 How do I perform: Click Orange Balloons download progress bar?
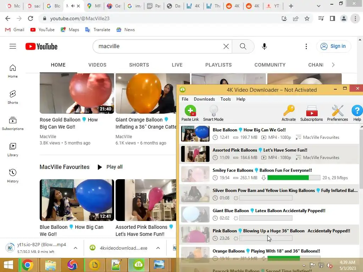point(294,258)
